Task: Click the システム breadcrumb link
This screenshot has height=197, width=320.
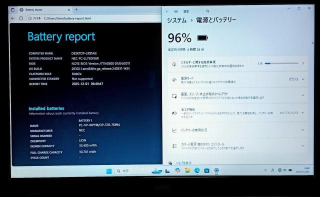Action: pos(176,20)
